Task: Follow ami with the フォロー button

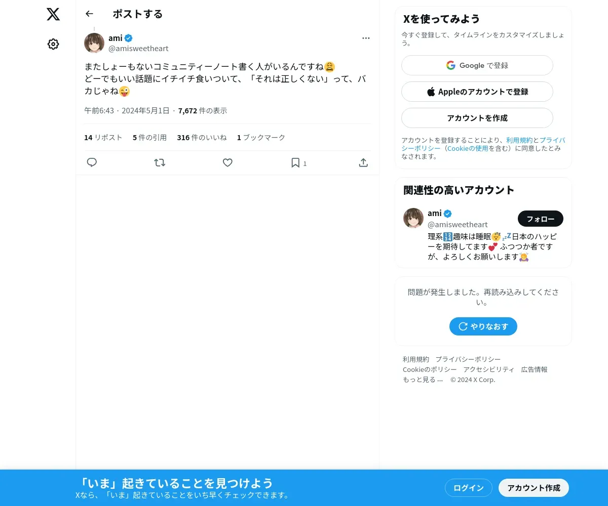Action: point(540,219)
